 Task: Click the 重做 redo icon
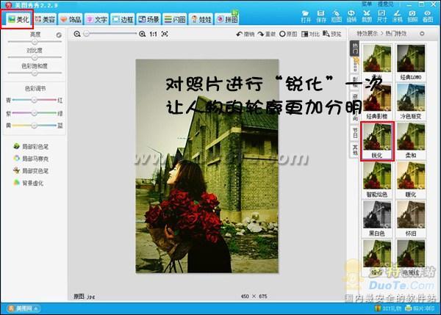click(267, 34)
